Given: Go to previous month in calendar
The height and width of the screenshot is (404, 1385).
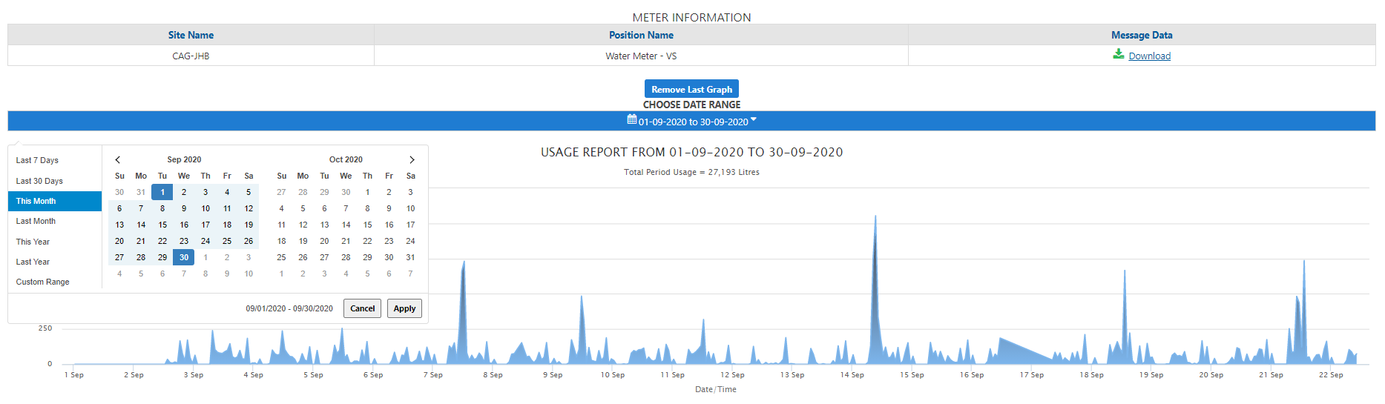Looking at the screenshot, I should [118, 159].
